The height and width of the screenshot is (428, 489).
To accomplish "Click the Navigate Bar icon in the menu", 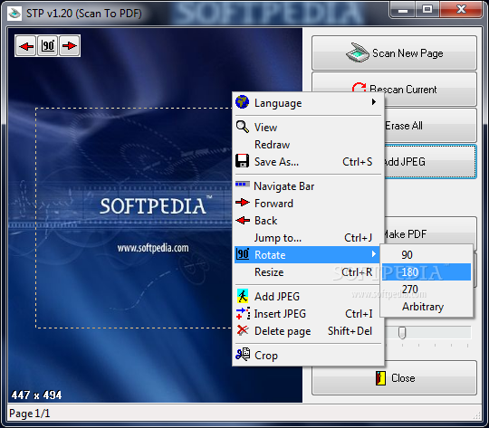I will coord(243,185).
